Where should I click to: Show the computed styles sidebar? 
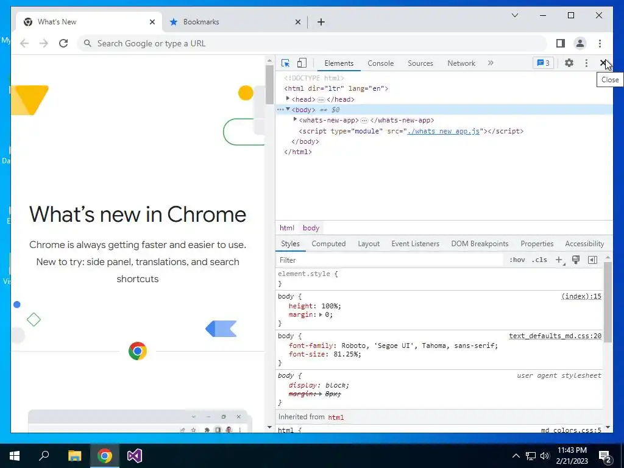[x=592, y=260]
